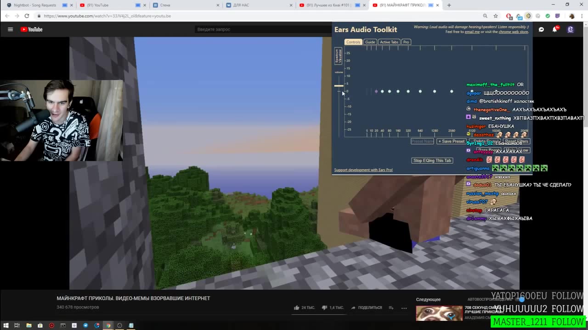Viewport: 588px width, 330px height.
Task: Click the Share (Поделиться) button
Action: tap(367, 308)
